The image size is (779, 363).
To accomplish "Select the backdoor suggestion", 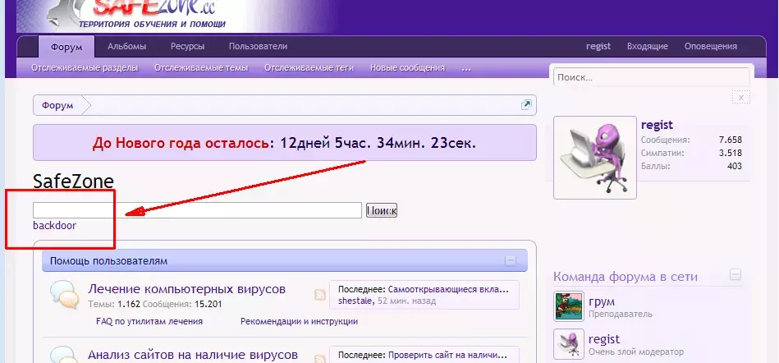I will pyautogui.click(x=55, y=226).
